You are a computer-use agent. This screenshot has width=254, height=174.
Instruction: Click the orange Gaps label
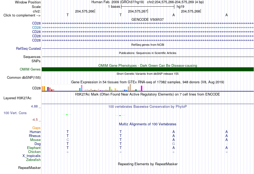tap(36, 128)
